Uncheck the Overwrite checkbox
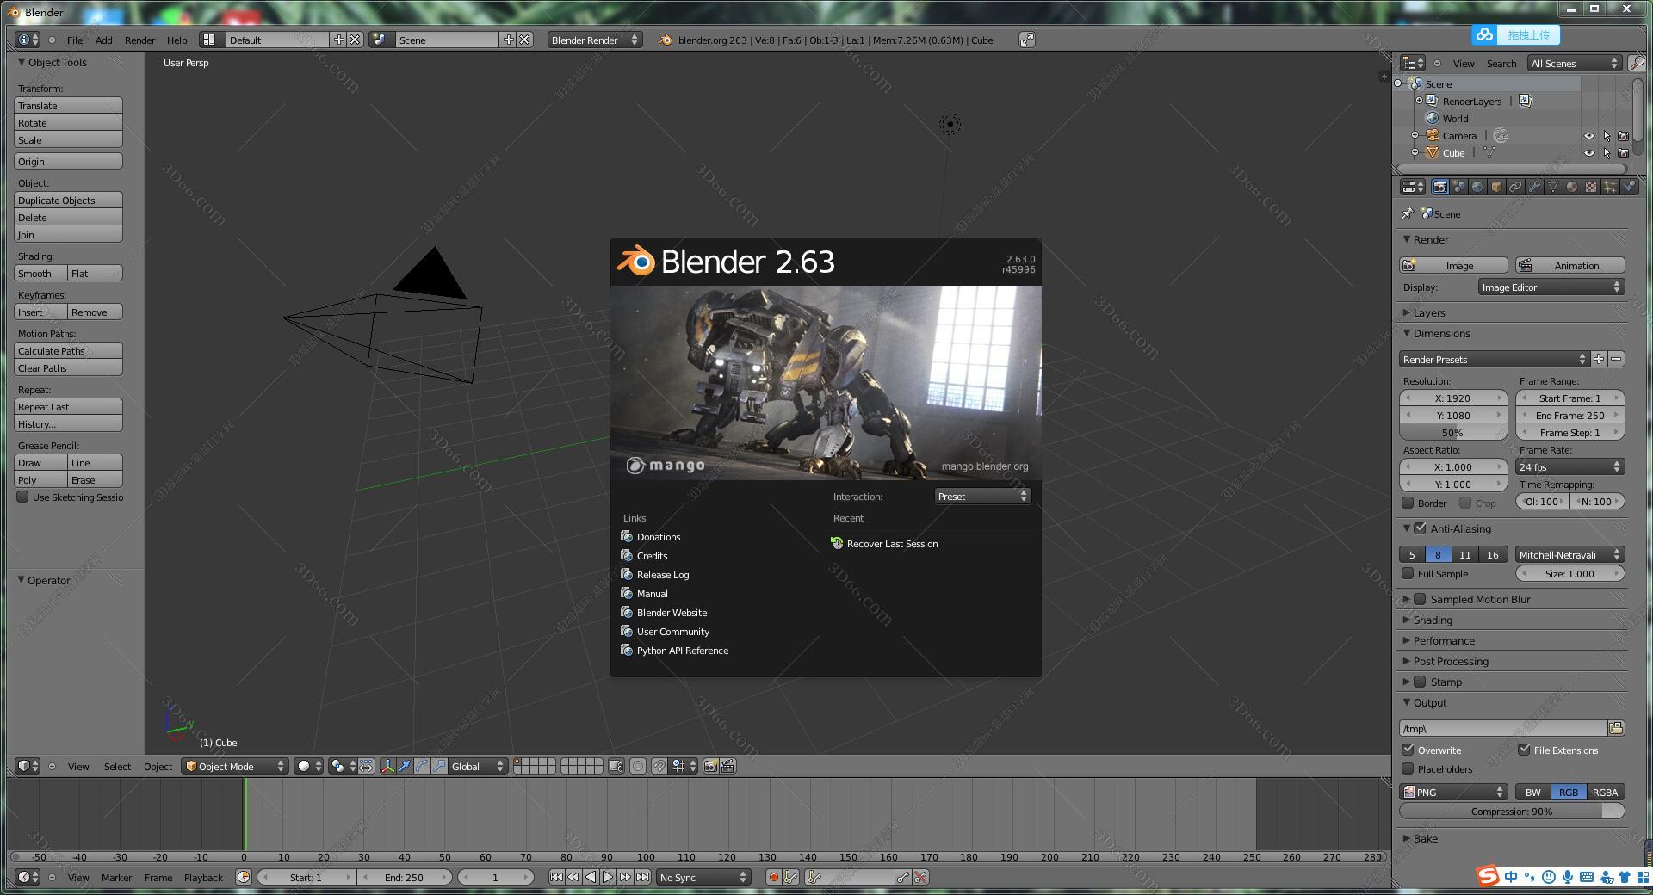The image size is (1653, 895). [x=1408, y=750]
